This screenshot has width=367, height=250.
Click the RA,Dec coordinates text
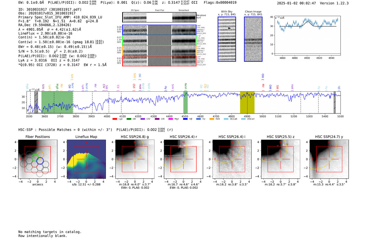coord(45,25)
